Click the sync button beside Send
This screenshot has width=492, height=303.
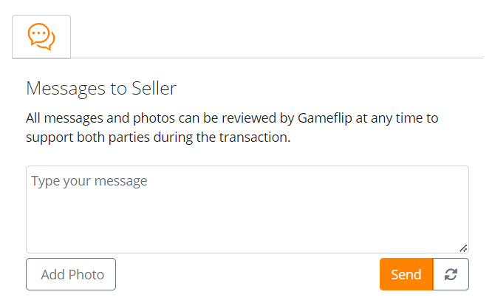(451, 274)
